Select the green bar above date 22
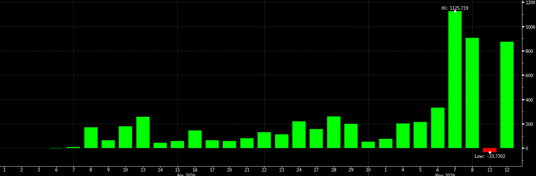 (264, 140)
